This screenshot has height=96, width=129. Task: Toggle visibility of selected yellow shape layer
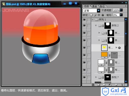pos(84,48)
